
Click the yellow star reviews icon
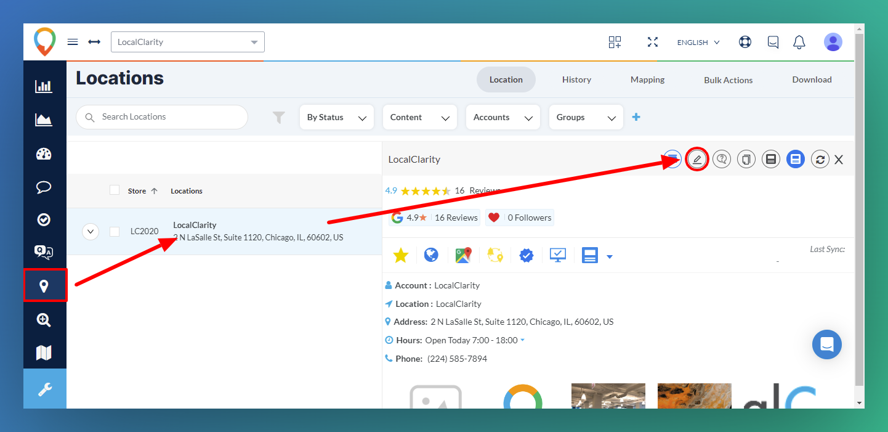pyautogui.click(x=401, y=255)
